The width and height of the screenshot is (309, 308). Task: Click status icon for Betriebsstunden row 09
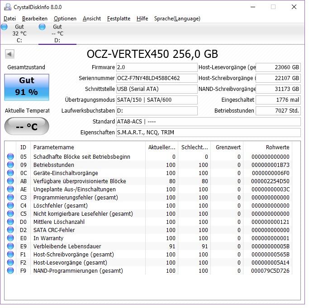pos(10,165)
